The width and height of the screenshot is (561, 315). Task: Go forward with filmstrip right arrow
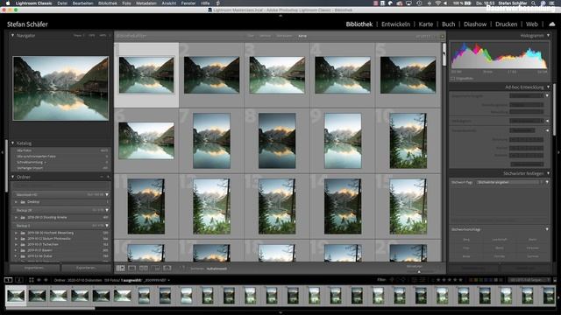click(x=46, y=280)
